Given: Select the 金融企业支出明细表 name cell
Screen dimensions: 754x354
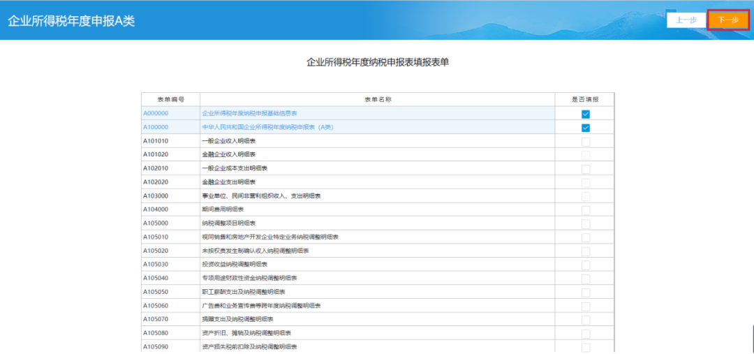Looking at the screenshot, I should coord(378,182).
